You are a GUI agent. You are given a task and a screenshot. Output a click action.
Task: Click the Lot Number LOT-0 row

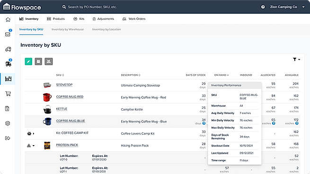pos(162,157)
